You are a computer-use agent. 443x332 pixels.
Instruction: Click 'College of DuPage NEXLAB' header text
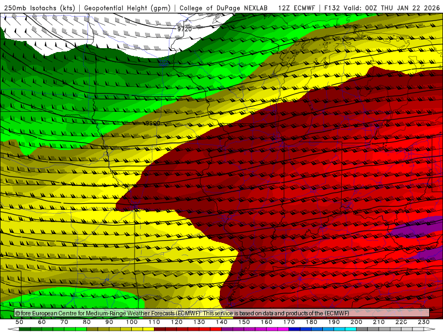224,8
